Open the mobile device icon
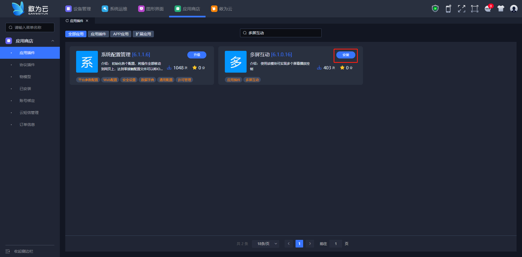Image resolution: width=522 pixels, height=257 pixels. [x=448, y=9]
